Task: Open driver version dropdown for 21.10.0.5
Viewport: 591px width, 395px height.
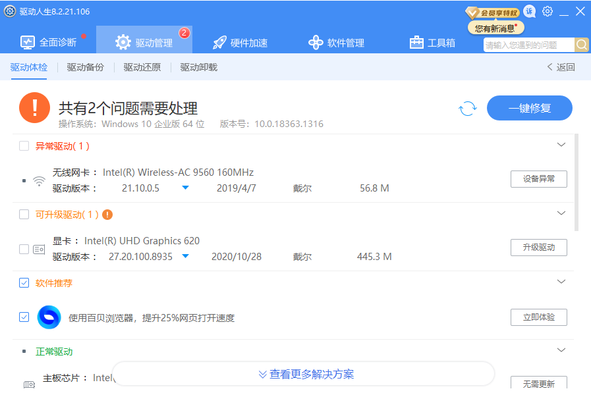Action: click(x=185, y=188)
